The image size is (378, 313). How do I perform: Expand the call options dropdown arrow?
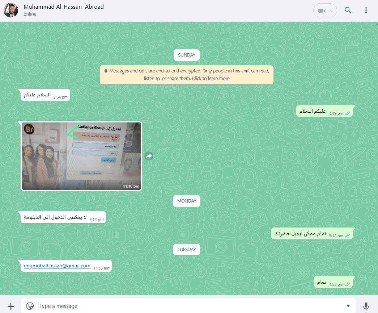(331, 11)
